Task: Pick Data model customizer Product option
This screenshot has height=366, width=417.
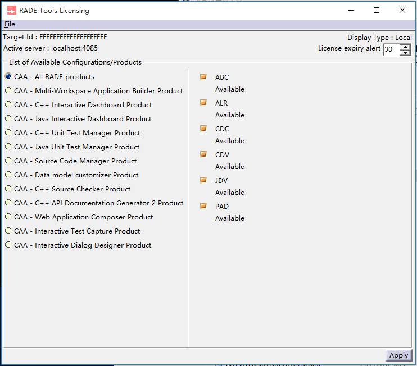Action: click(8, 175)
